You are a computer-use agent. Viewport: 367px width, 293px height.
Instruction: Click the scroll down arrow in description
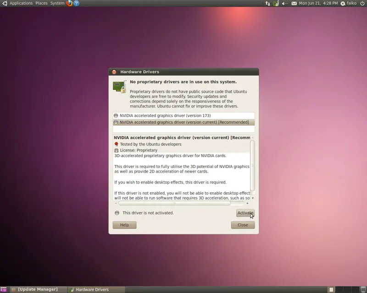(x=253, y=198)
